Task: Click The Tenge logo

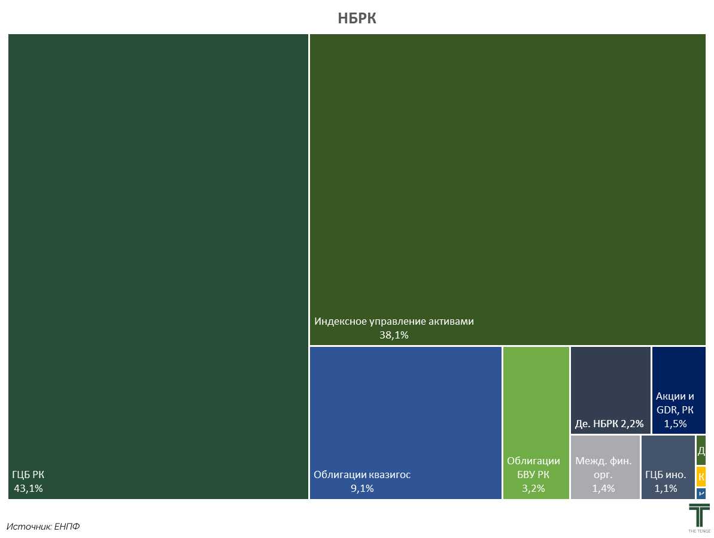Action: [699, 518]
